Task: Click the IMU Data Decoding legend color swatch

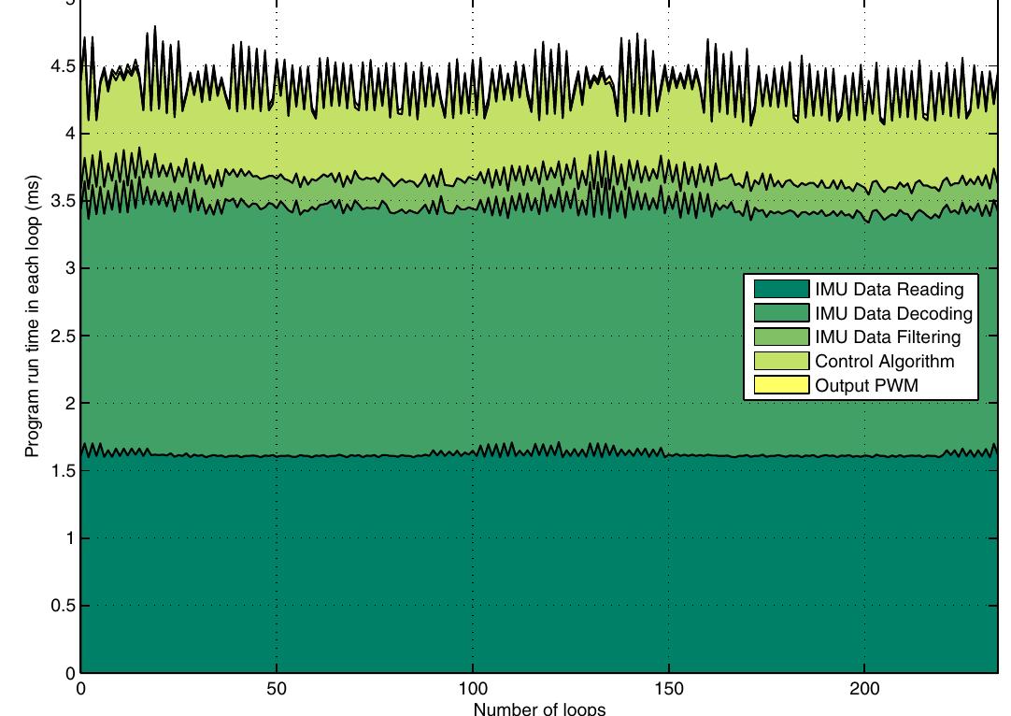Action: pos(781,313)
